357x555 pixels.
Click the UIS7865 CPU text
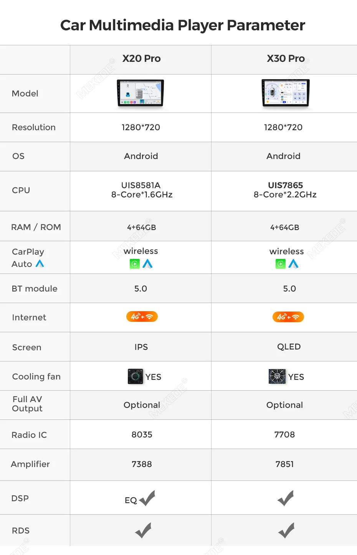[x=286, y=185]
